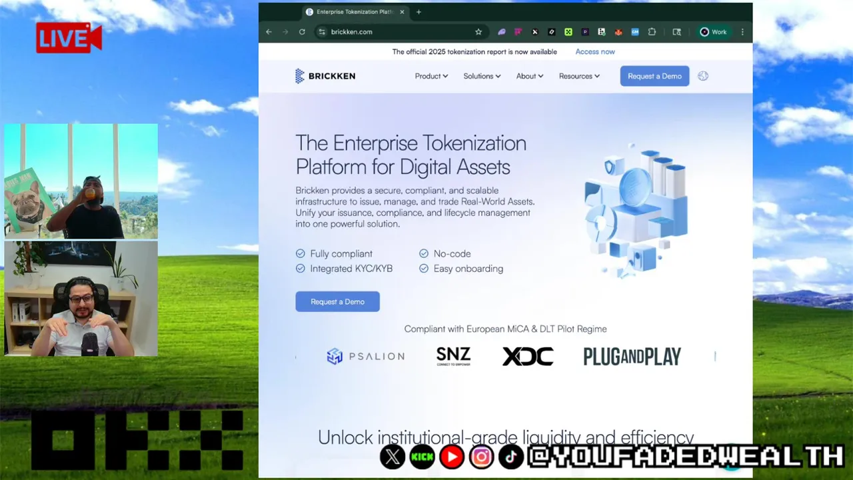Click 'Unlock institutional-grade liquidity and efficiency' heading
This screenshot has width=853, height=480.
506,437
